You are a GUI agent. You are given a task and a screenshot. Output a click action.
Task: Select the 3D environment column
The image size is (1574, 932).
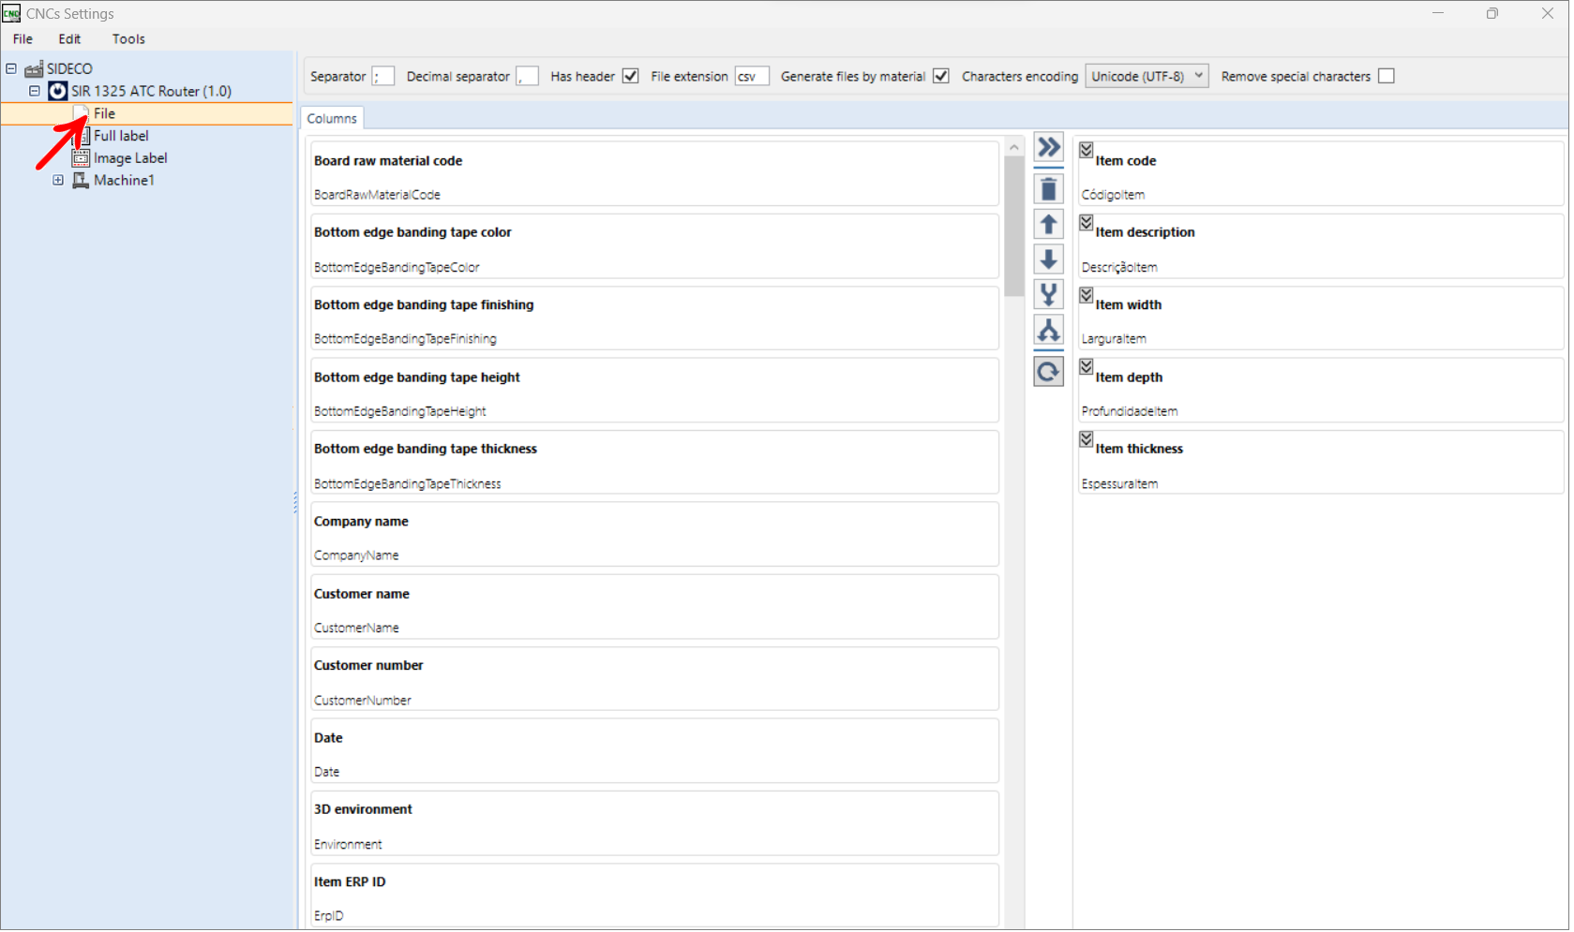656,824
